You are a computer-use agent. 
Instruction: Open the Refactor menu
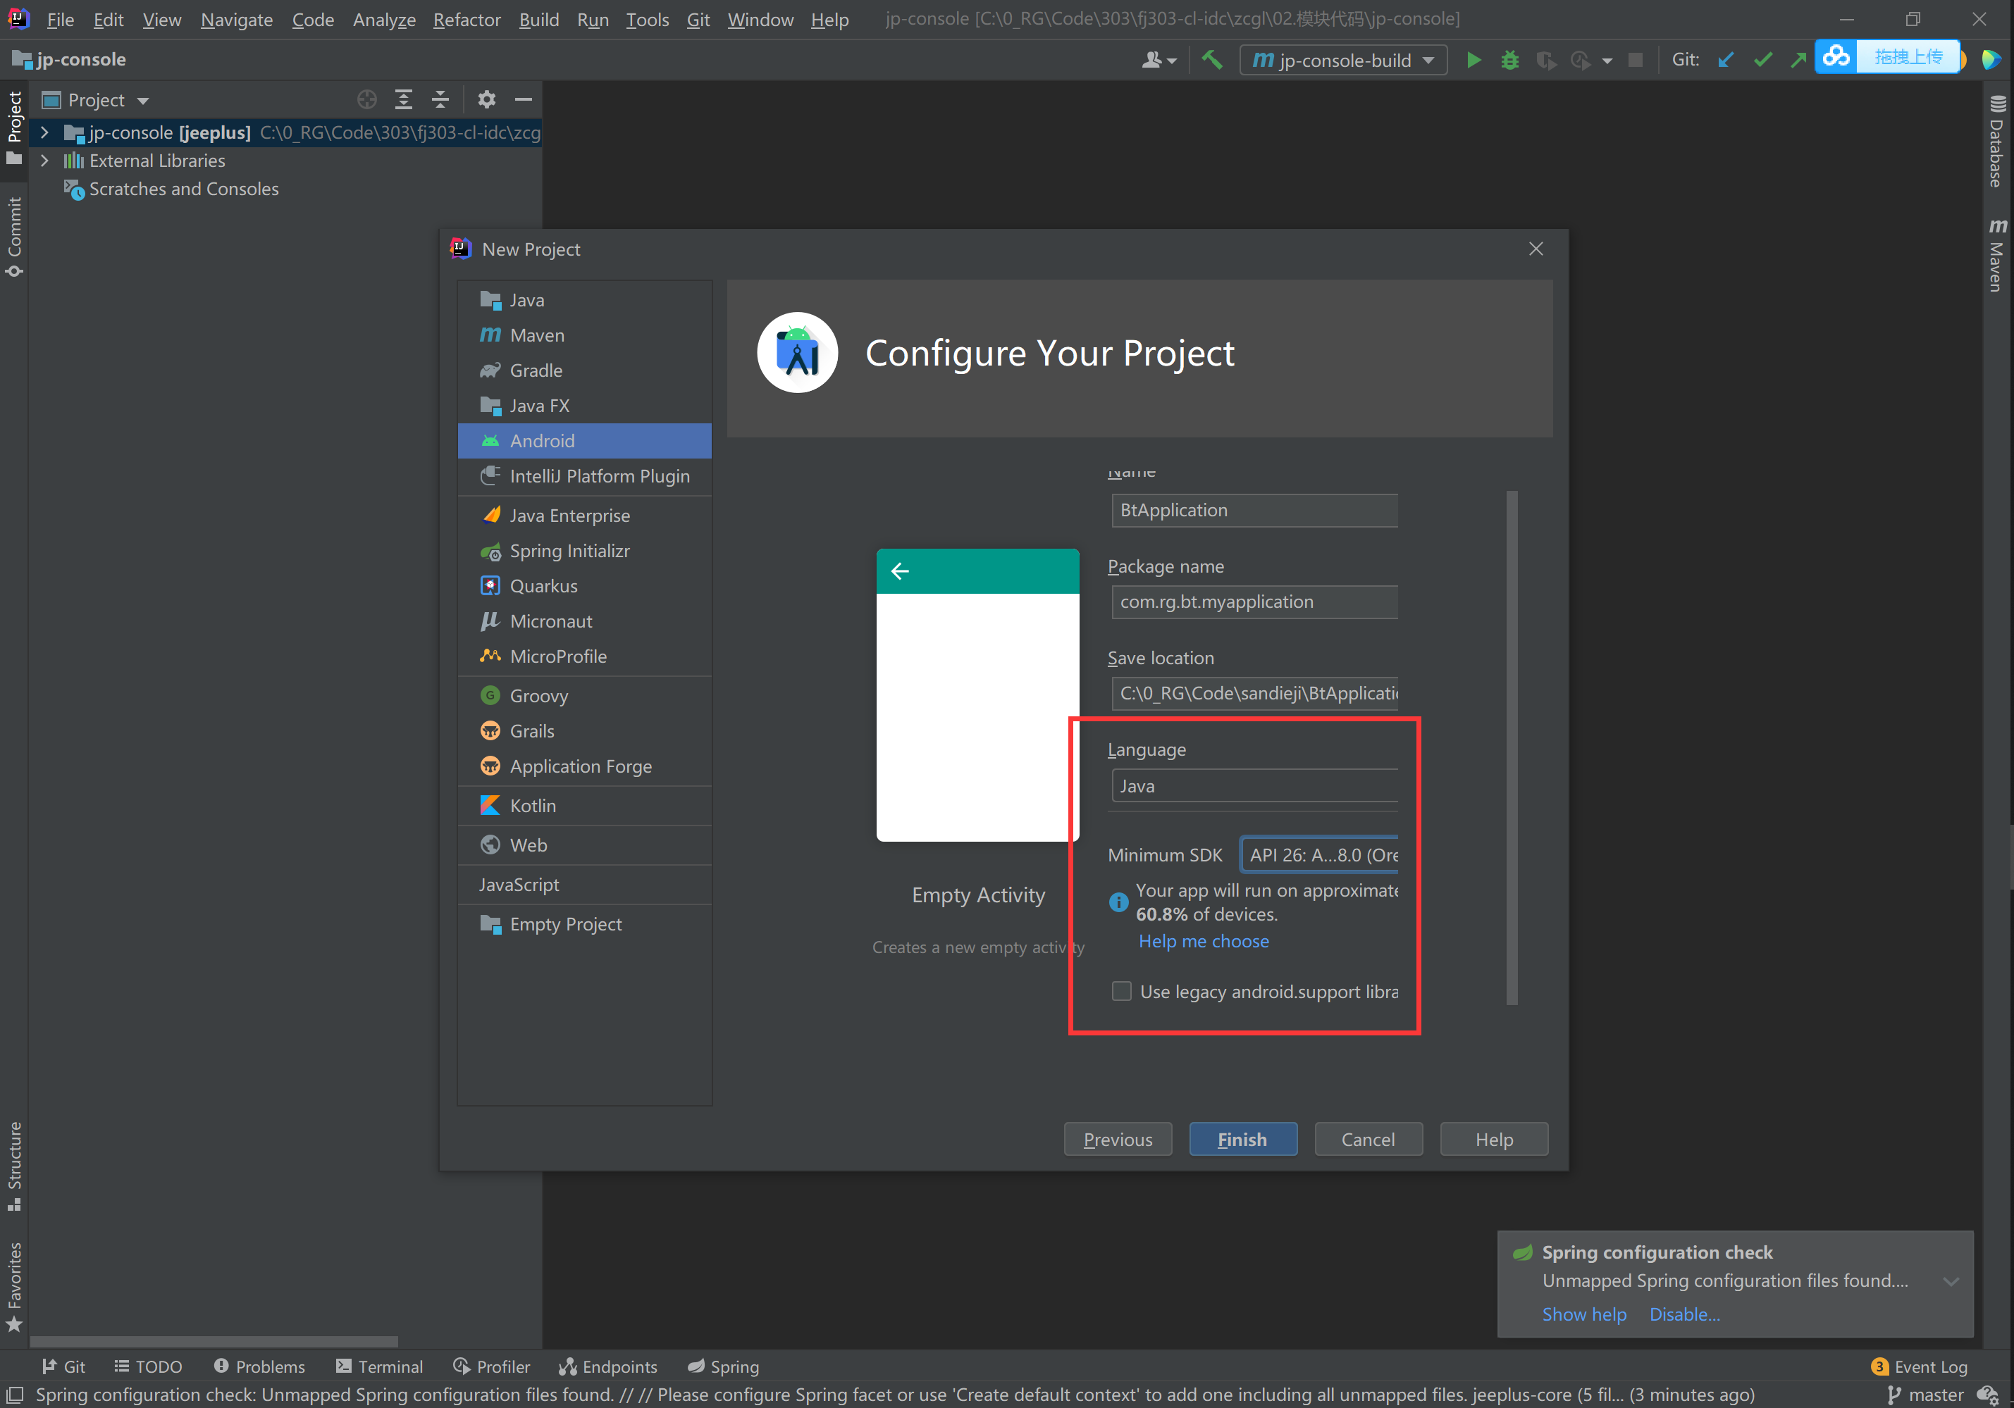tap(467, 19)
